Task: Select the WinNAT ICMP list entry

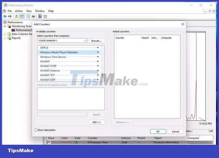Action: 69,66
